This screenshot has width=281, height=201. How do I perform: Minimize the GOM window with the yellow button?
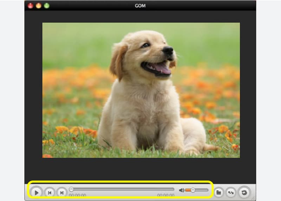click(38, 6)
